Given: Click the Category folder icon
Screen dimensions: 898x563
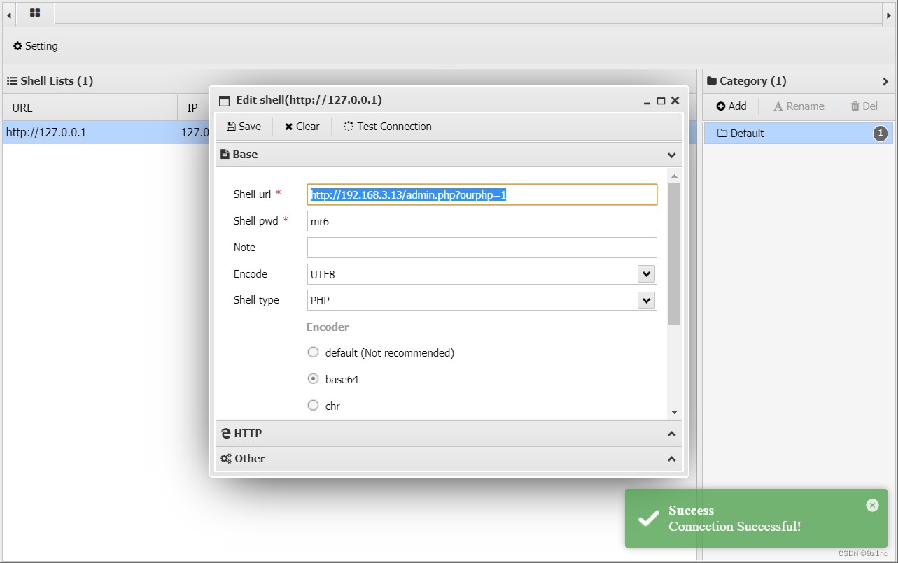Looking at the screenshot, I should tap(713, 81).
